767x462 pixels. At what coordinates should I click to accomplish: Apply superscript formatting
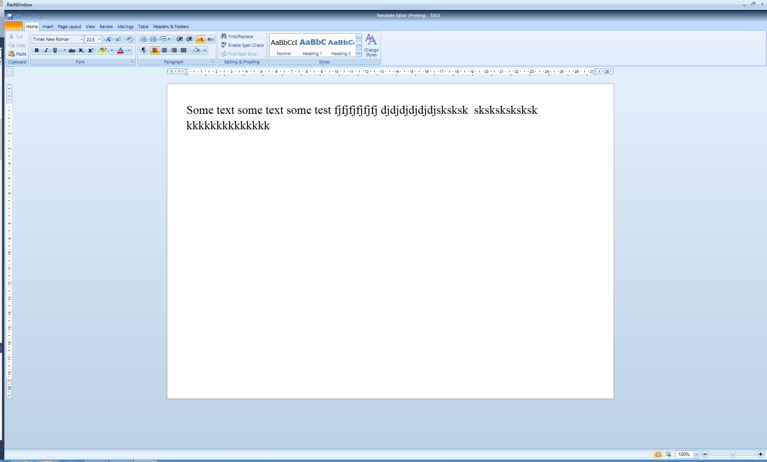[91, 50]
